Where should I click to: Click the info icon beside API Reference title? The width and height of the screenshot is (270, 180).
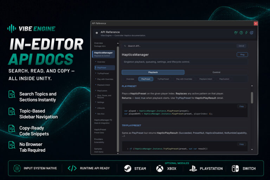tap(97, 33)
